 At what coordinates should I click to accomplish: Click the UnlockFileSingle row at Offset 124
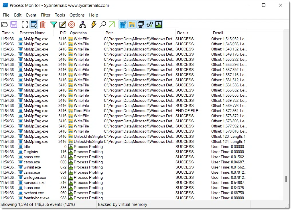point(124,141)
